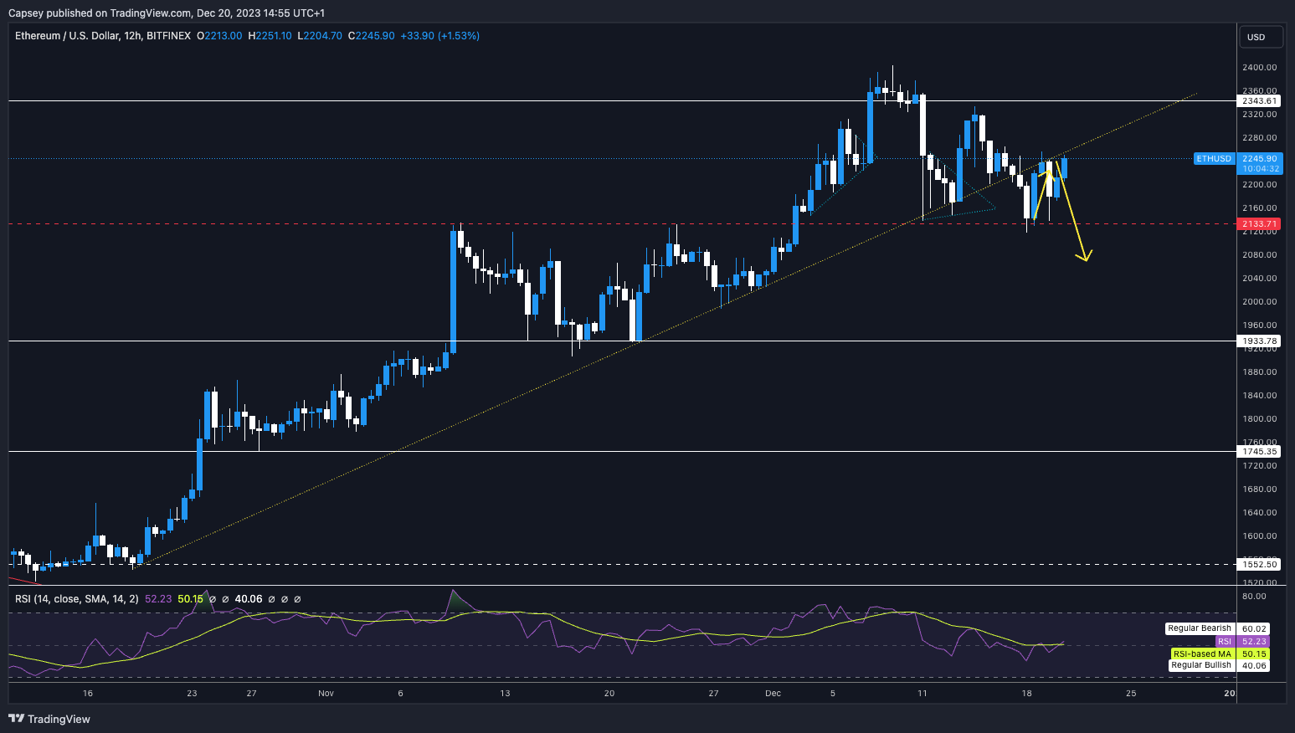Click date 16 on the time axis
This screenshot has width=1295, height=733.
tap(88, 693)
